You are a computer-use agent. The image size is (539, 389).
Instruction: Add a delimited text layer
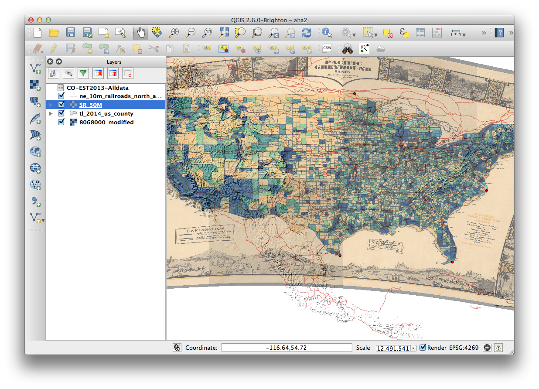(x=35, y=201)
